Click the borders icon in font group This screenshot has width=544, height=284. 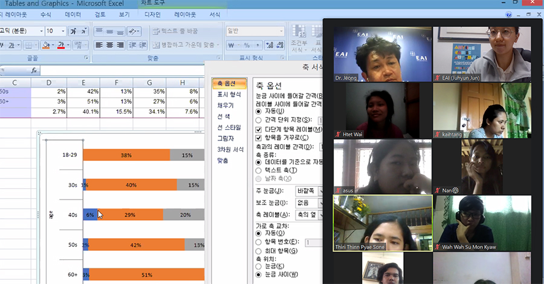29,45
